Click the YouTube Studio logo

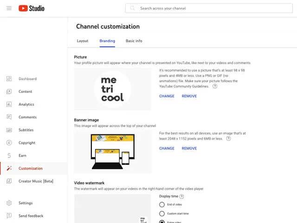pyautogui.click(x=32, y=8)
